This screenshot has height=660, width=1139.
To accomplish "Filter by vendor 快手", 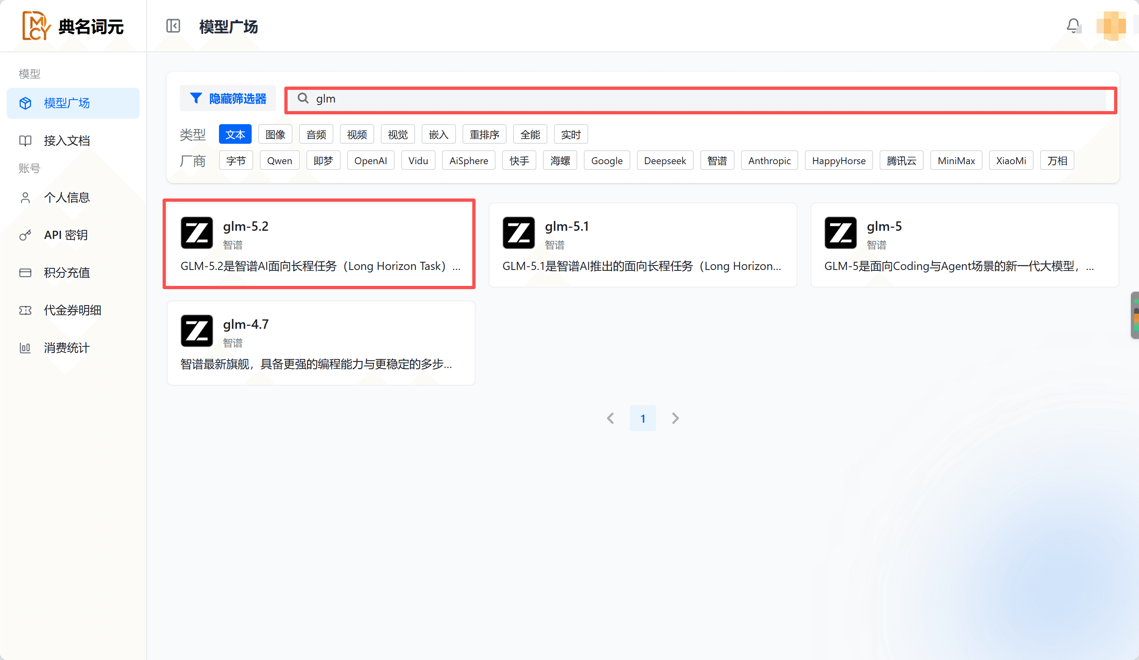I will [519, 161].
